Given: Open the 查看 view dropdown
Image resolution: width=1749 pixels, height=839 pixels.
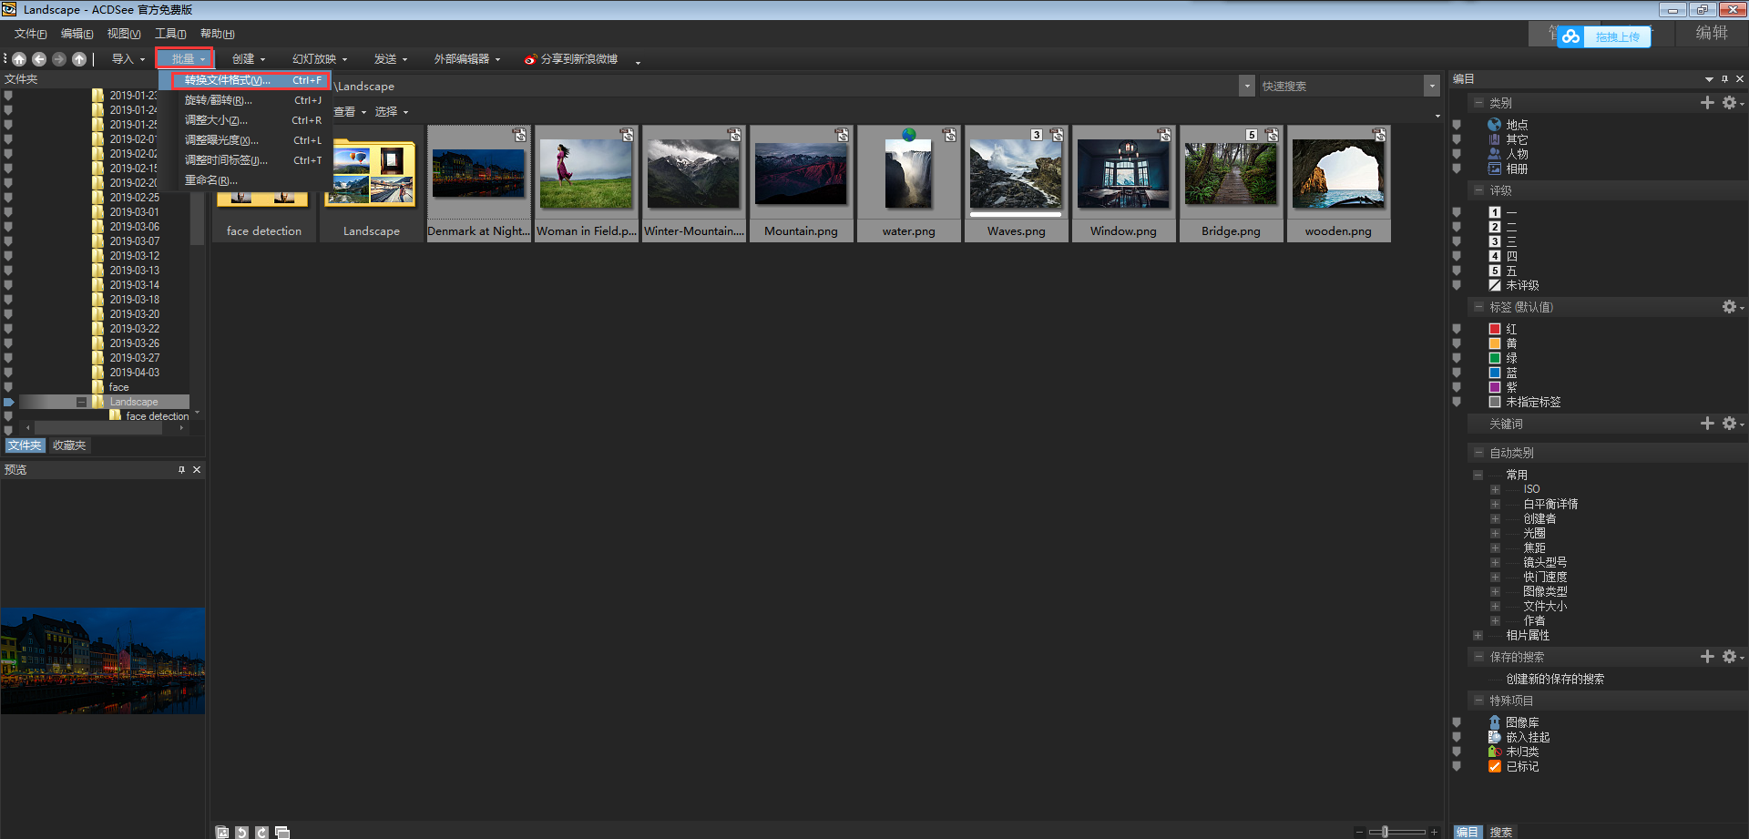Looking at the screenshot, I should [x=350, y=112].
